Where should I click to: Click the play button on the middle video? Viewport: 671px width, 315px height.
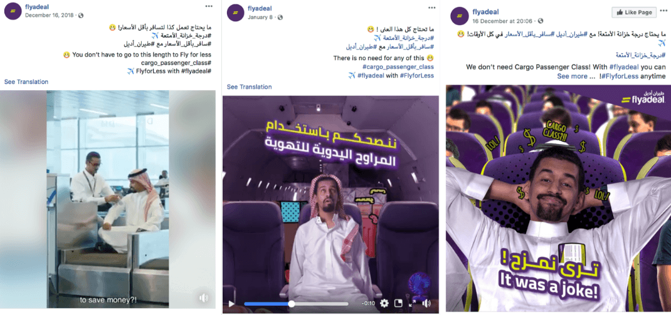click(x=231, y=304)
